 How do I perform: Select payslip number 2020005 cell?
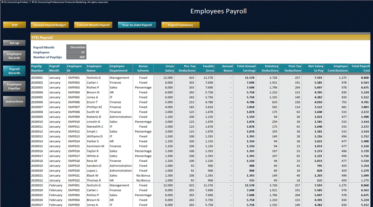point(37,97)
